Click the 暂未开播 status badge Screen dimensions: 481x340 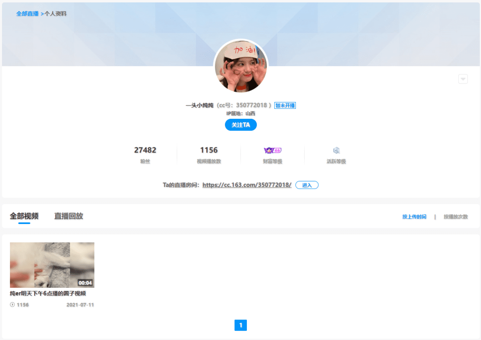point(285,105)
